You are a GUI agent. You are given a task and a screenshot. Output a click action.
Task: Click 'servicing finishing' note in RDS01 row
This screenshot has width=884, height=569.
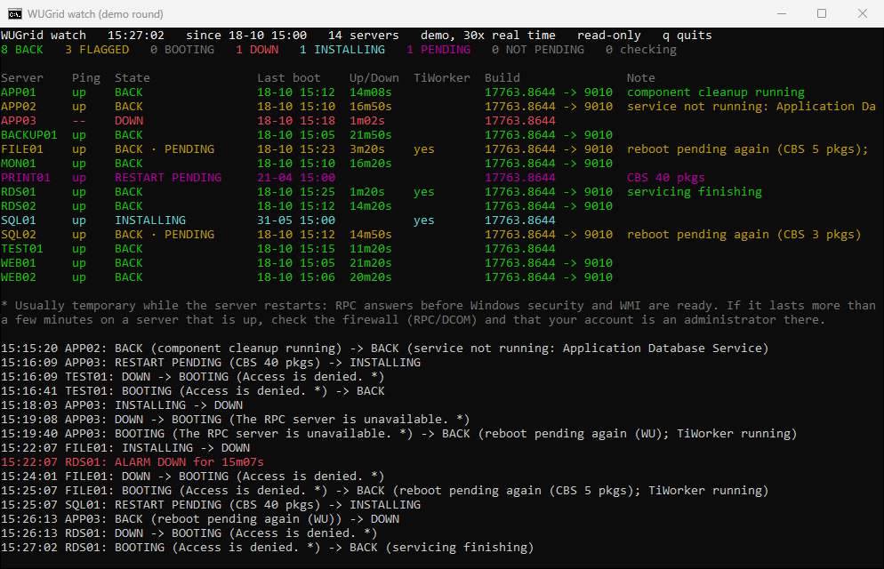[695, 192]
